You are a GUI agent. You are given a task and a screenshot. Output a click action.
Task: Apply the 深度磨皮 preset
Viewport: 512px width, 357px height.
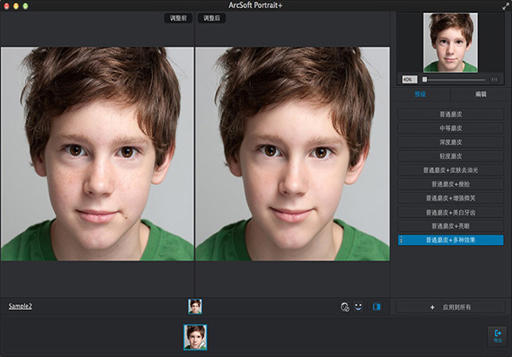(450, 142)
